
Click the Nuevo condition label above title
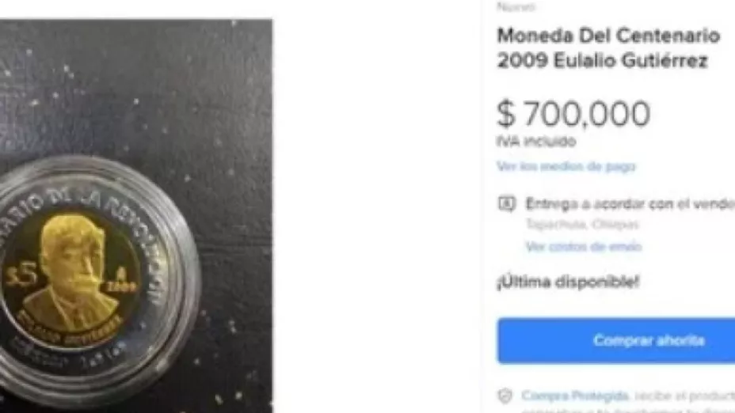(516, 6)
